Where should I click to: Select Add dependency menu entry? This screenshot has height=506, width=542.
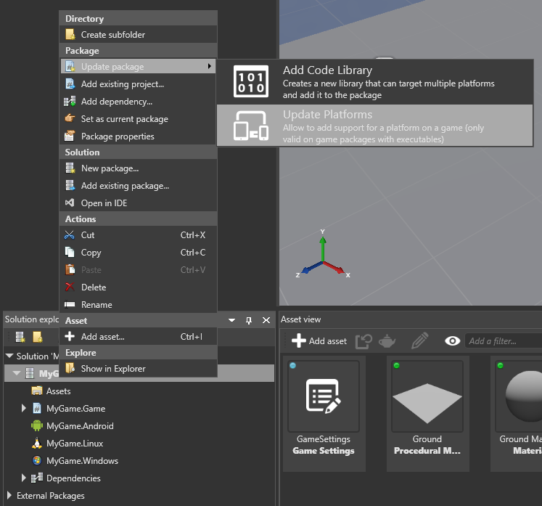(x=116, y=102)
